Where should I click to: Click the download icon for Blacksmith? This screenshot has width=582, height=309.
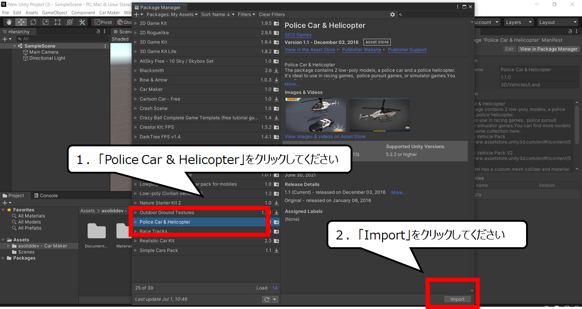(276, 70)
